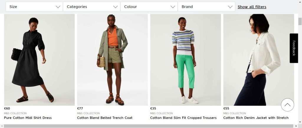Click the chevron on the Size filter
The image size is (302, 128).
[x=58, y=7]
